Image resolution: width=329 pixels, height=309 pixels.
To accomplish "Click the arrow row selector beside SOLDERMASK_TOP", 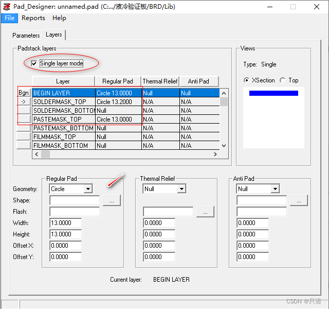I will (24, 102).
